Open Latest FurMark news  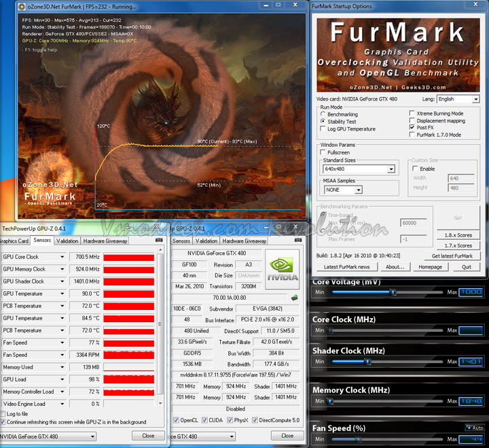point(346,267)
